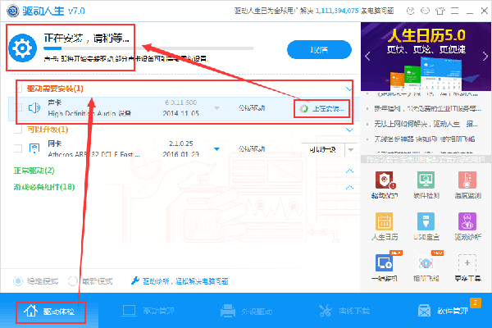Tick the 声卡 driver row checkbox
492x328 pixels.
pyautogui.click(x=19, y=107)
